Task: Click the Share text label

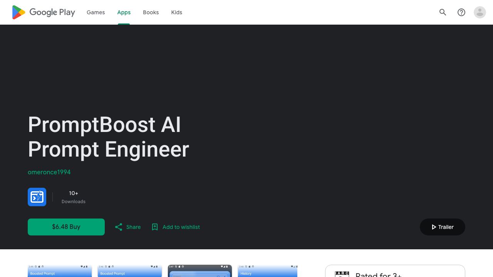Action: [x=133, y=227]
